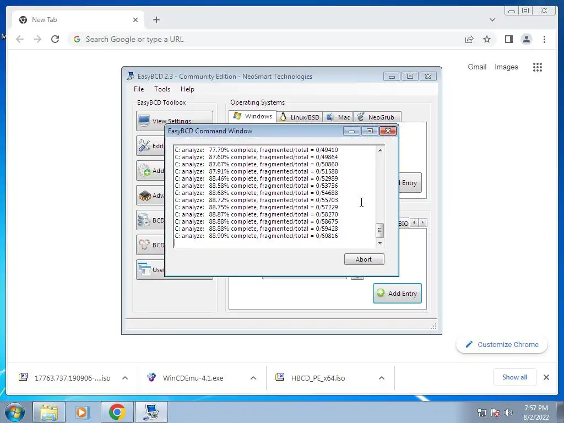Click the Chrome taskbar icon

pyautogui.click(x=117, y=412)
